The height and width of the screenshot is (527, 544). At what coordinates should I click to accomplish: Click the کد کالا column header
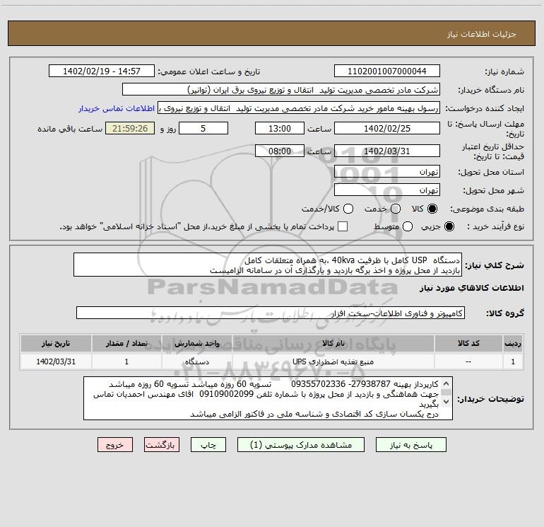click(x=468, y=343)
